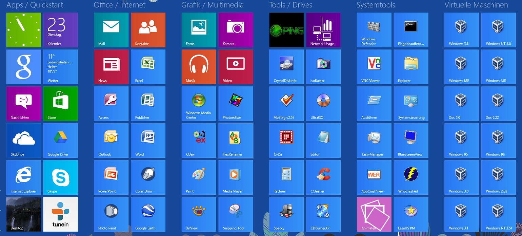Open the Google search tile

coord(24,67)
